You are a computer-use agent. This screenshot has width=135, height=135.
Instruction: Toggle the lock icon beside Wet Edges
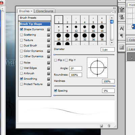[x=49, y=68]
